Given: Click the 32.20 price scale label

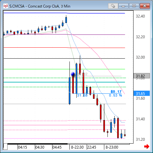Looking at the screenshot, I should point(140,37).
